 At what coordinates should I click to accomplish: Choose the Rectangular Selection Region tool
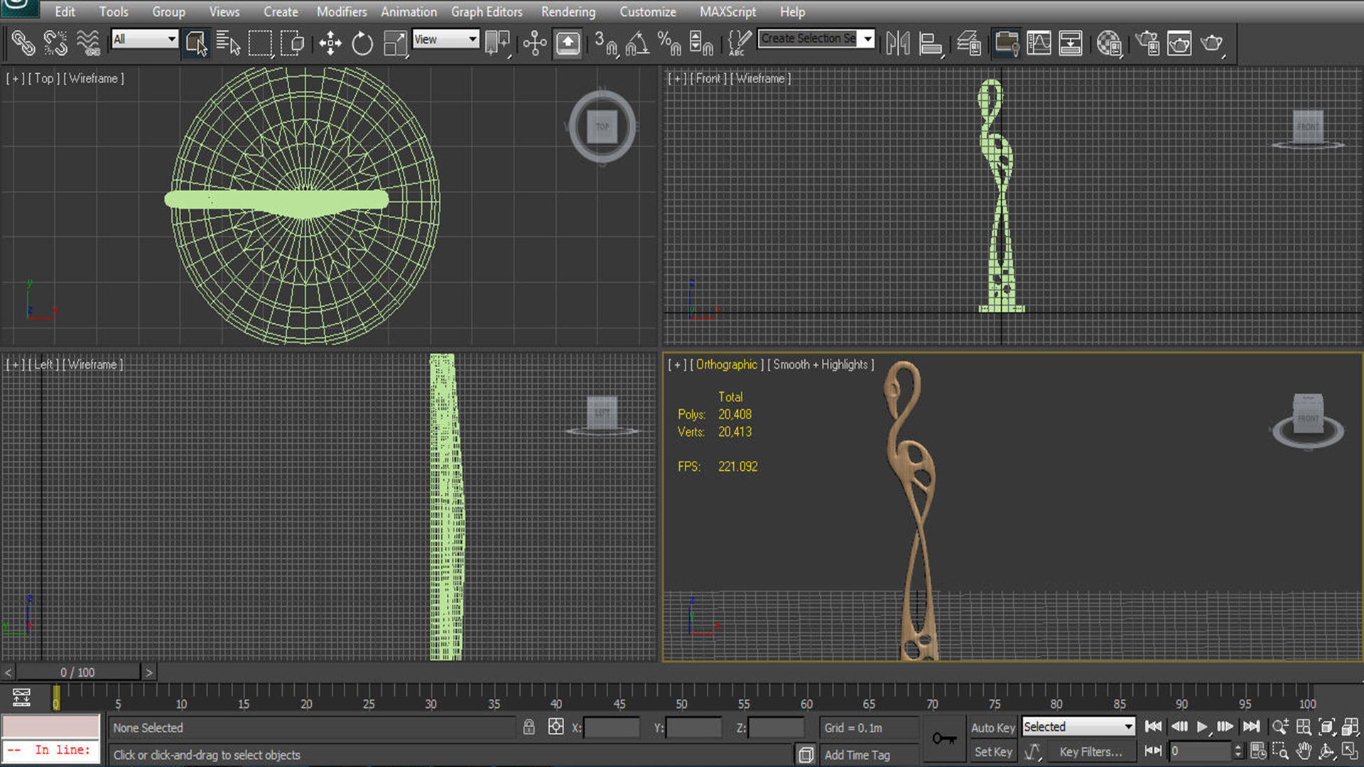(x=260, y=43)
